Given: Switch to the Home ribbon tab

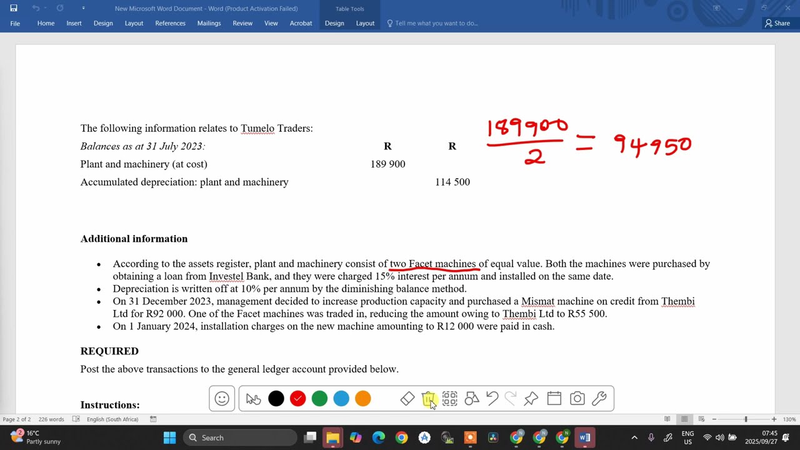Looking at the screenshot, I should [46, 23].
